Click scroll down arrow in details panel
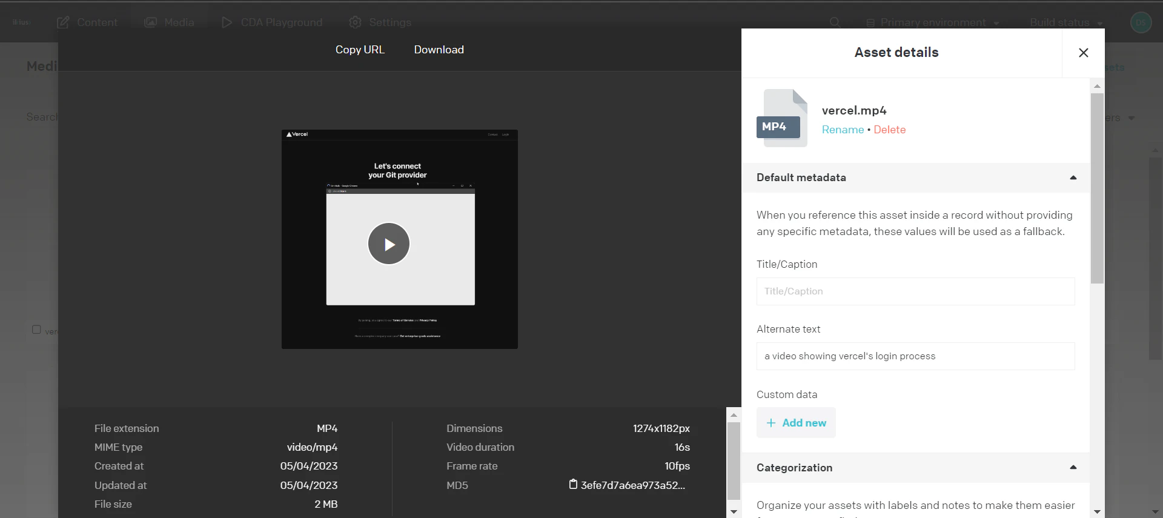This screenshot has height=518, width=1163. click(1097, 512)
